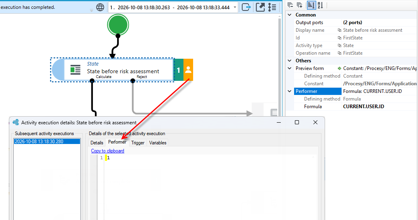Viewport: 418px width, 220px height.
Task: Click the Formula value CURRENT.USER.ID field
Action: pyautogui.click(x=380, y=107)
